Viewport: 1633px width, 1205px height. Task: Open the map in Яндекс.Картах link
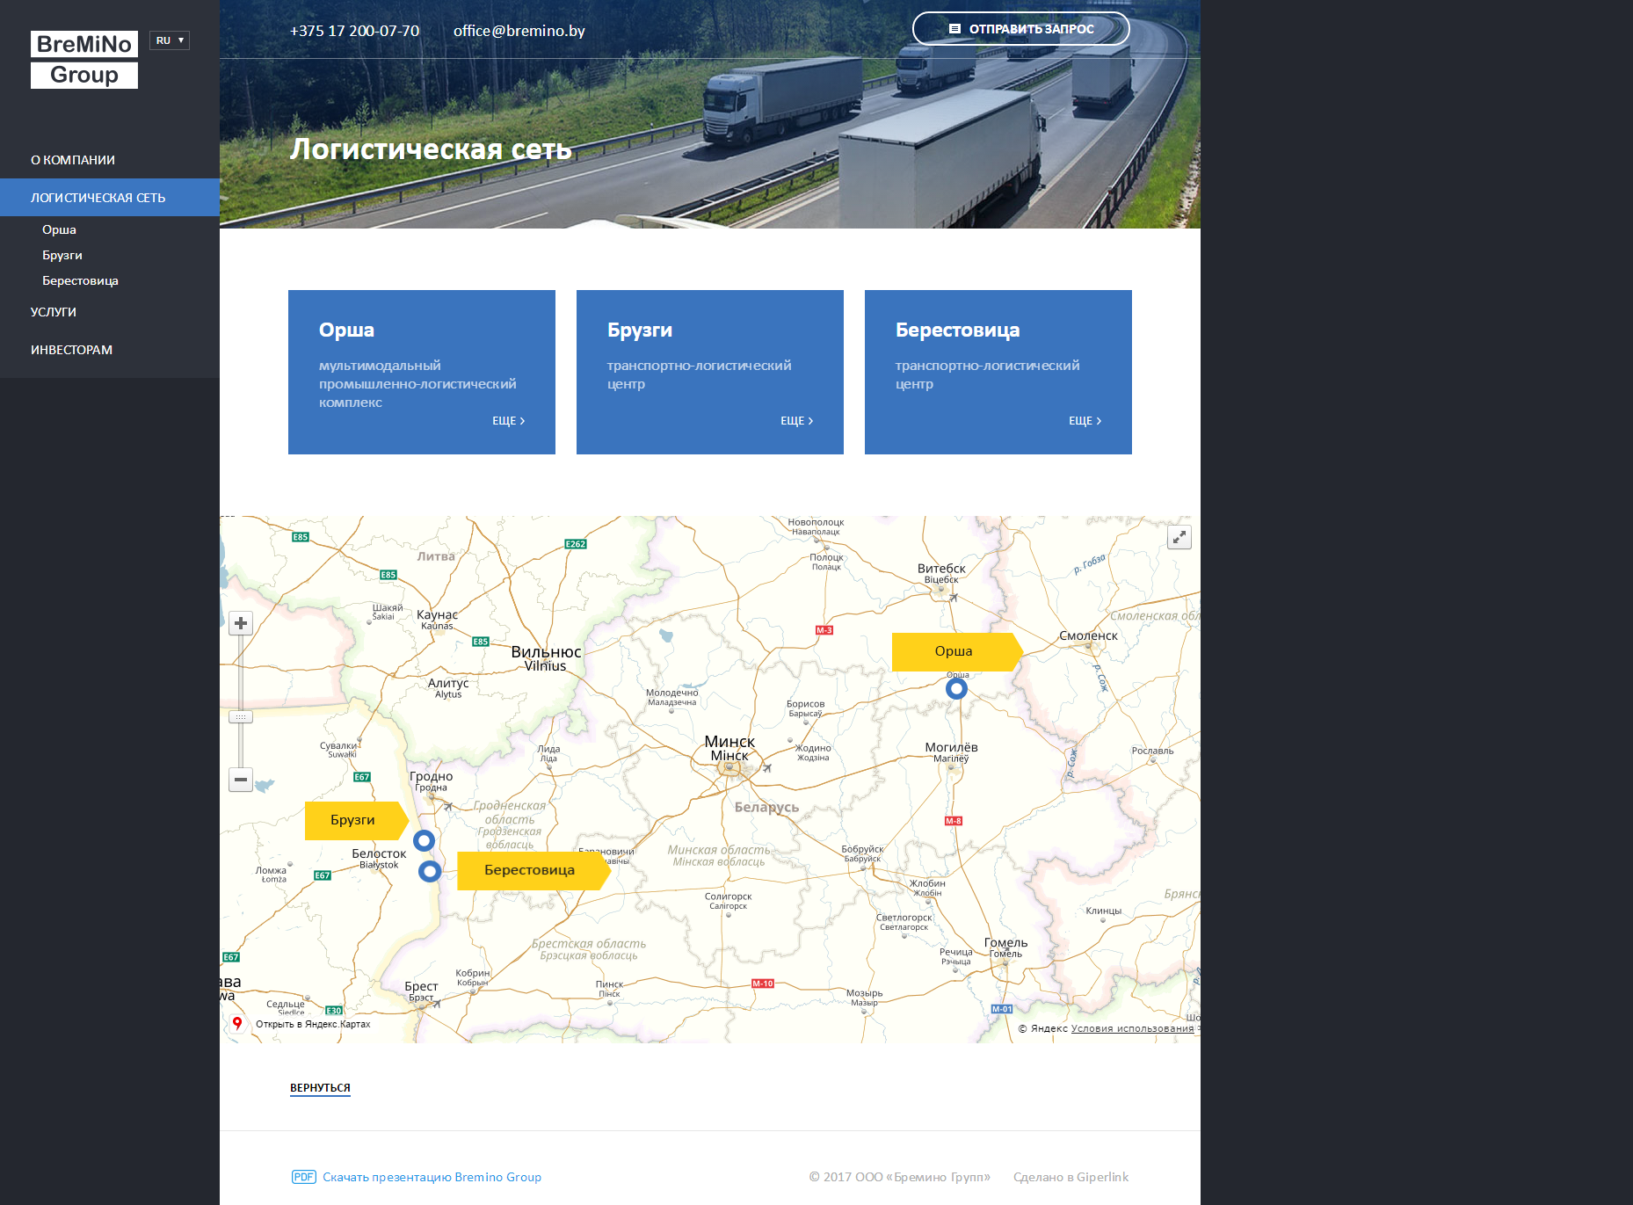pyautogui.click(x=313, y=1024)
